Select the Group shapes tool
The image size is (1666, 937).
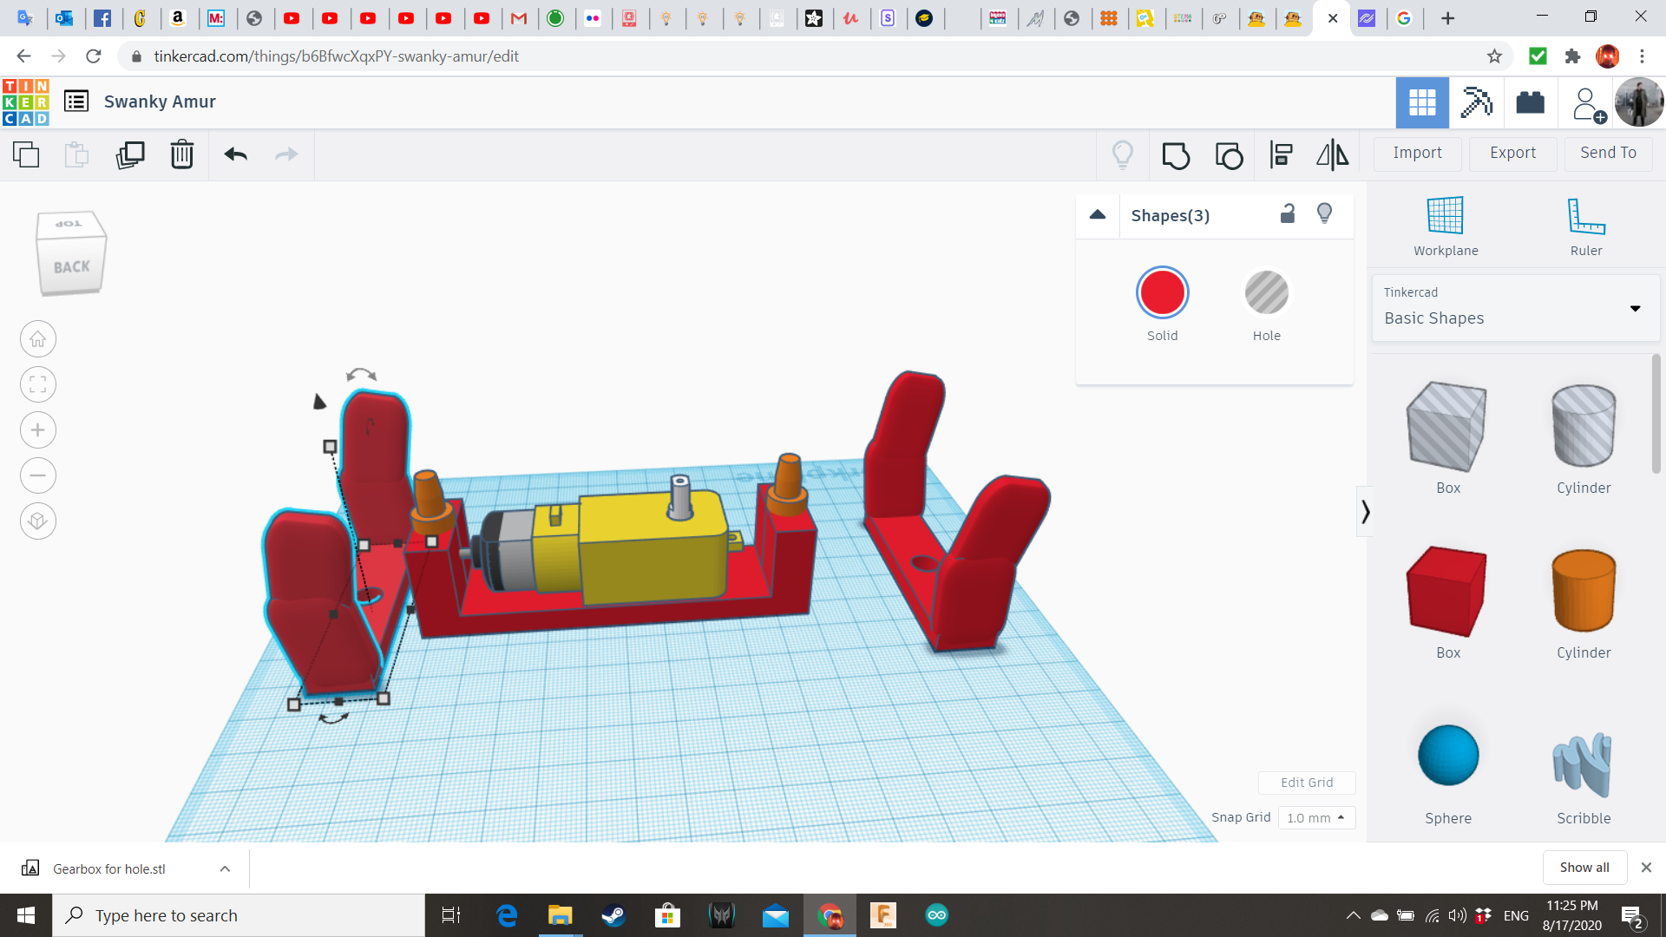point(1176,154)
